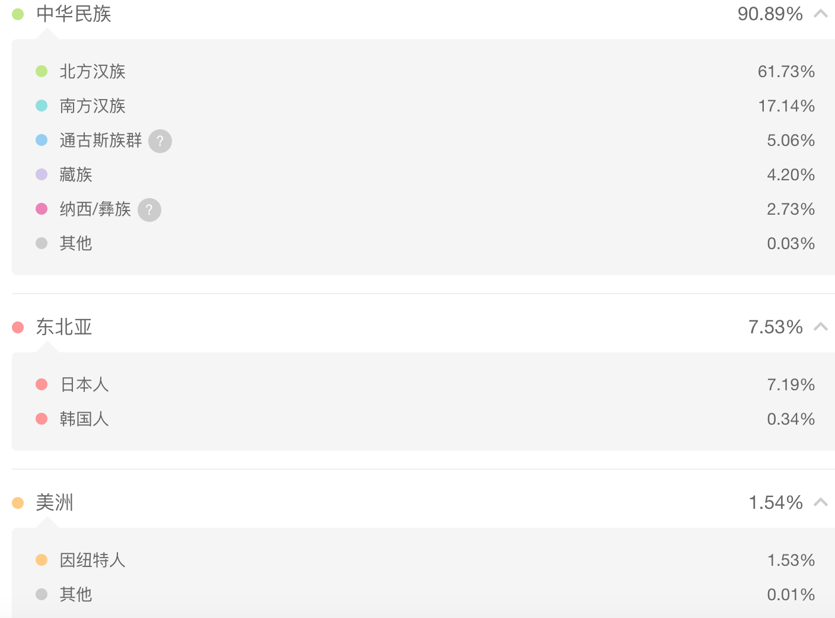
Task: Collapse the 东北亚 section chevron
Action: [821, 326]
